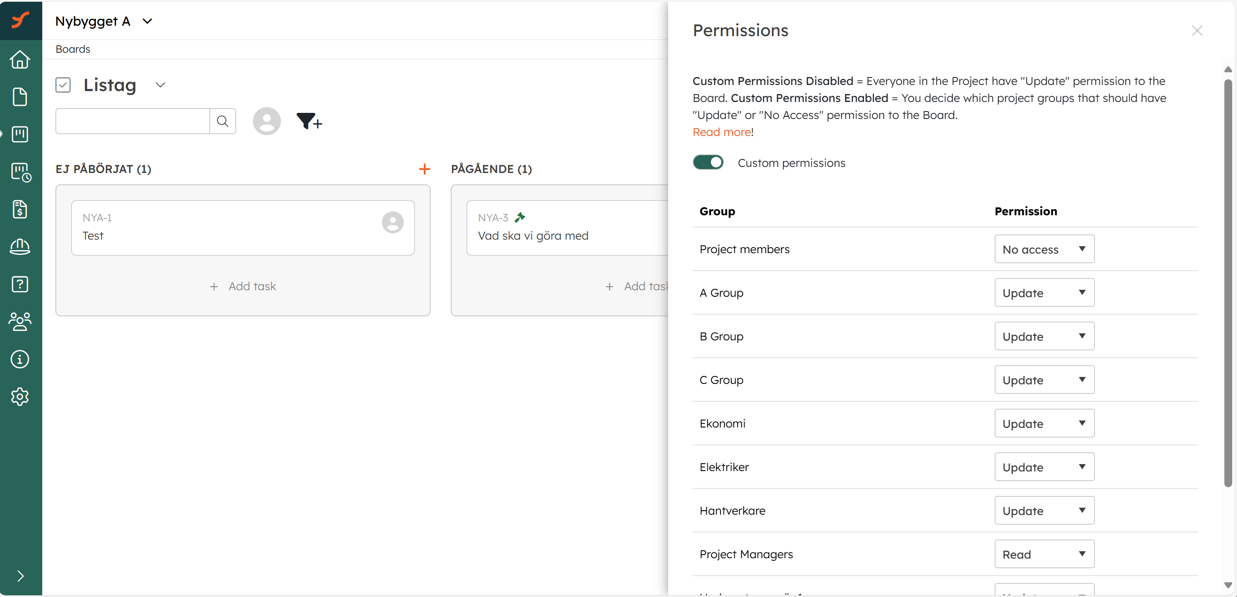Click Add task under EJ PÅBÖRJAT
Image resolution: width=1237 pixels, height=597 pixels.
tap(242, 286)
